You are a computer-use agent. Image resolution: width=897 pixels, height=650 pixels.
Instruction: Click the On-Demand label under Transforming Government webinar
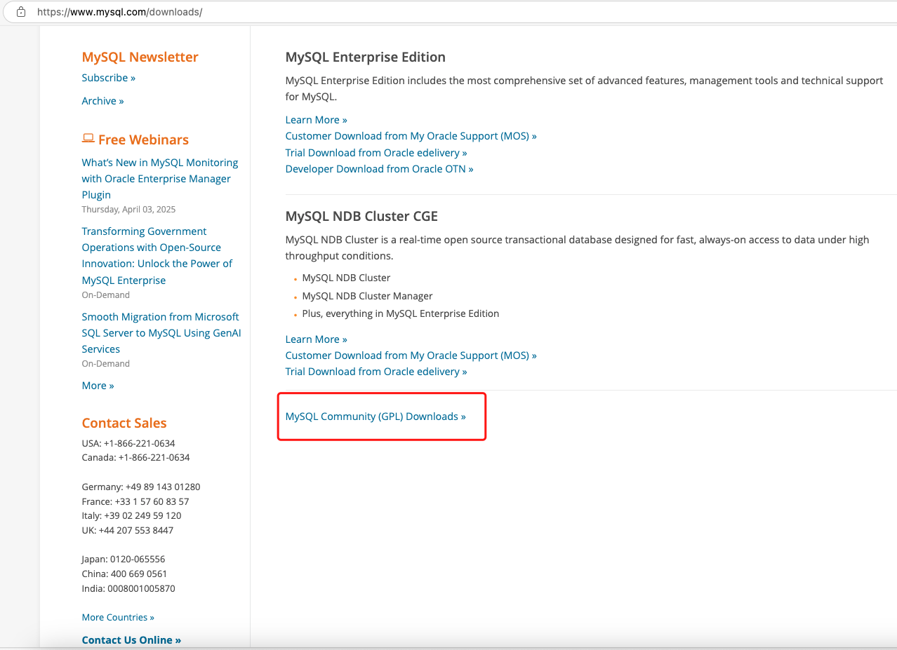[x=106, y=295]
